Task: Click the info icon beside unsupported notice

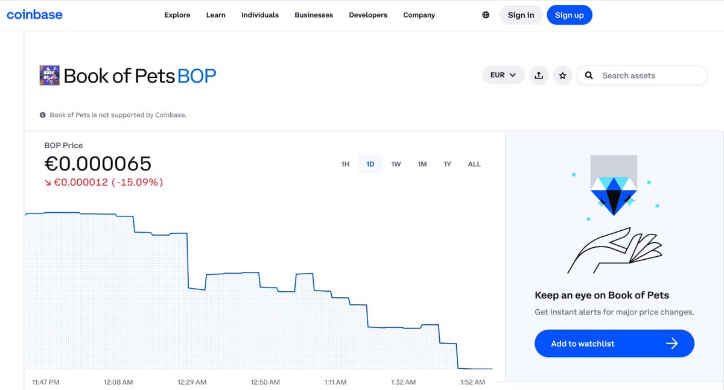Action: tap(43, 115)
